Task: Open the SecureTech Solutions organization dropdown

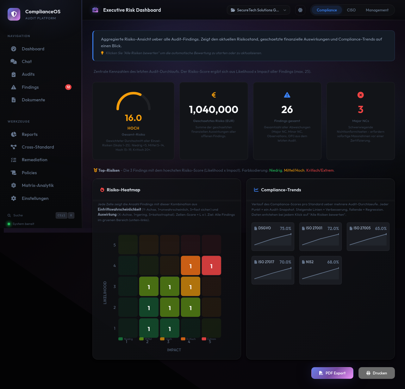Action: pyautogui.click(x=258, y=10)
